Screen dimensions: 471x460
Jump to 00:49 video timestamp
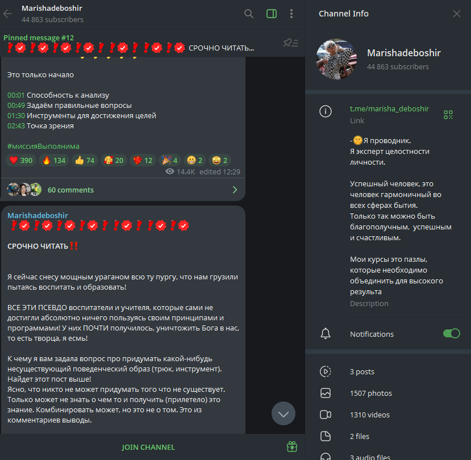tap(16, 106)
